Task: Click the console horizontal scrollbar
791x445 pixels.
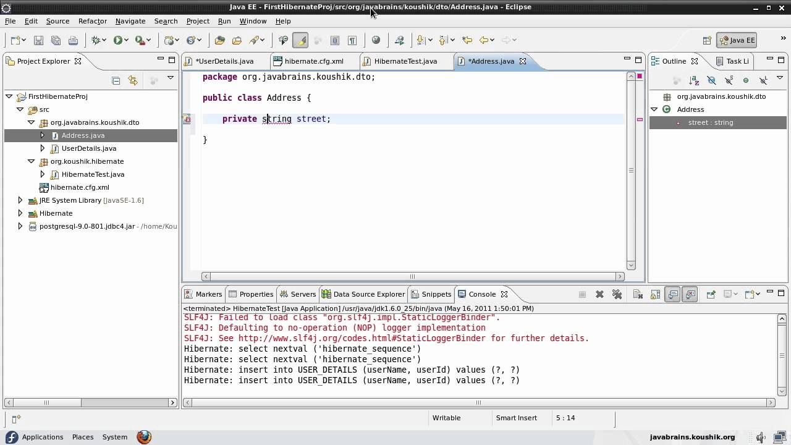Action: click(478, 402)
